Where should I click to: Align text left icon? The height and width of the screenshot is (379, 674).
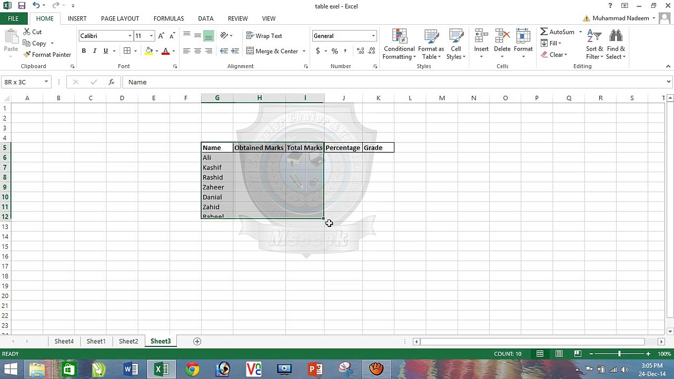(186, 51)
